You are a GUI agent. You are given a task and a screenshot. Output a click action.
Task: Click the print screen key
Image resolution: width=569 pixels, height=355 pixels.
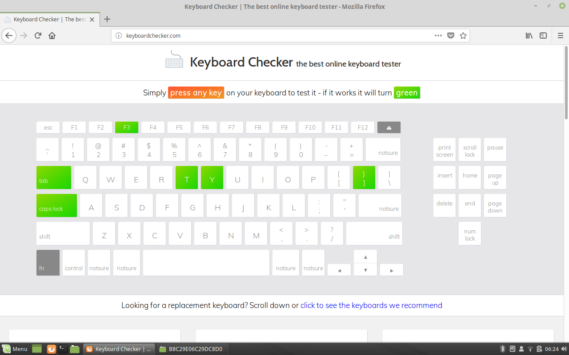click(x=445, y=150)
